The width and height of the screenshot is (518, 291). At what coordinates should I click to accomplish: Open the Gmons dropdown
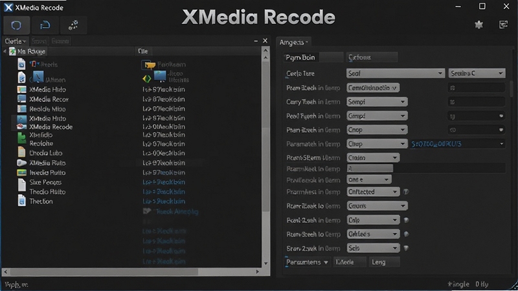[x=377, y=205]
